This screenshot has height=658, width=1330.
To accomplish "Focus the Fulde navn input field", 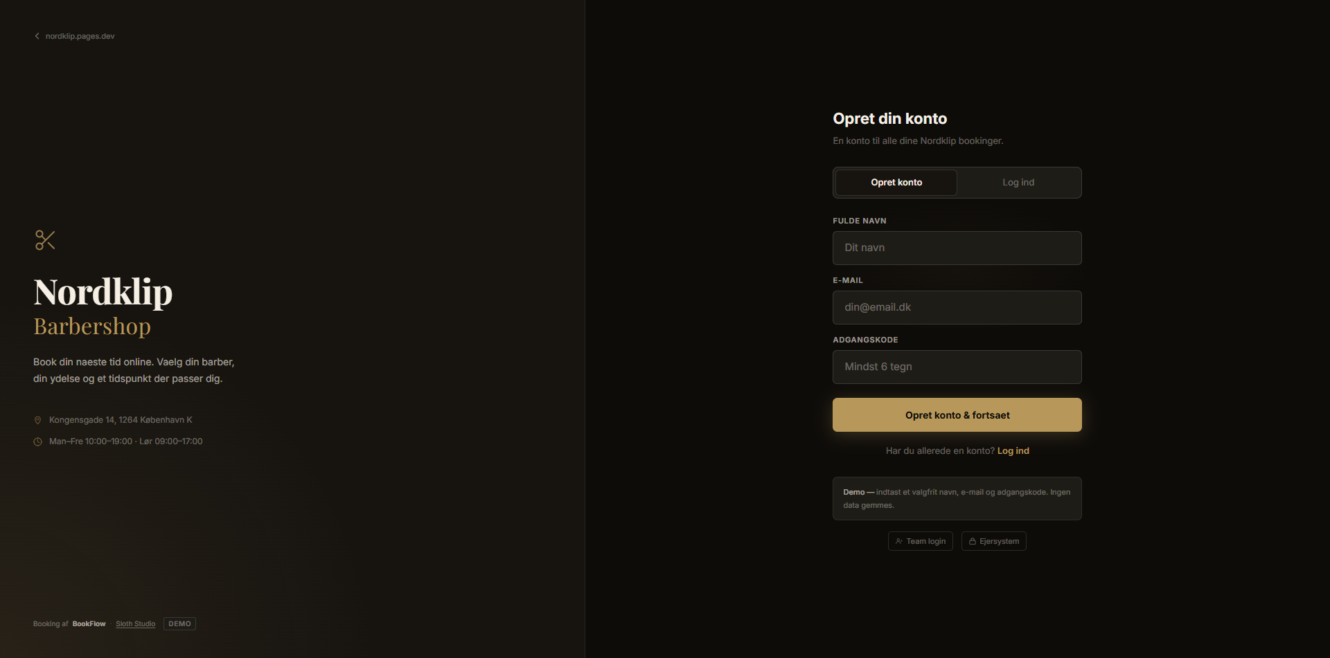I will pos(957,248).
